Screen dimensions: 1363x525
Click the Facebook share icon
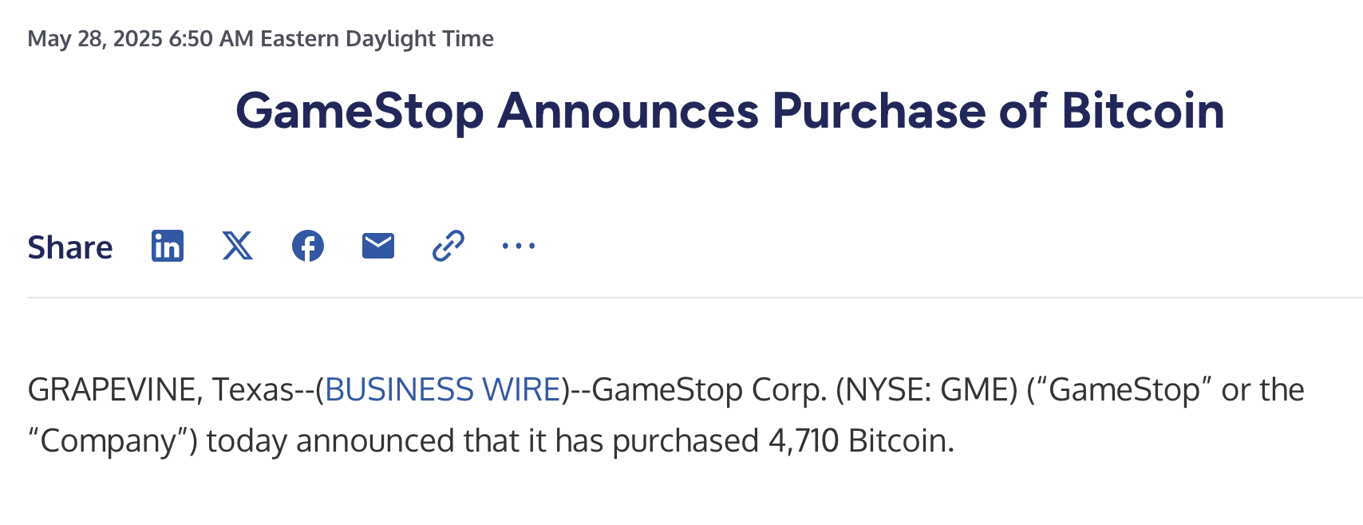coord(308,246)
